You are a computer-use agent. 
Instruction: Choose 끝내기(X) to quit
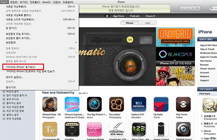click(39, 87)
